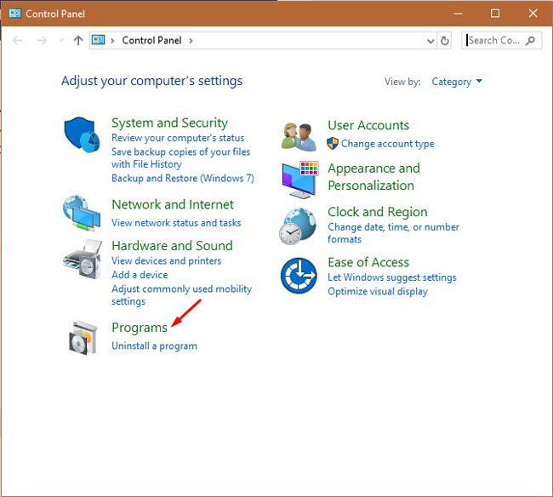Click Control Panel breadcrumb in address bar

coord(151,40)
